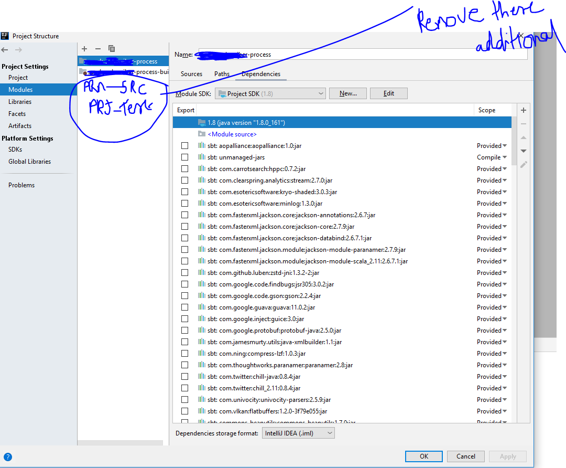
Task: Change scope of jackson-core jar
Action: [492, 227]
